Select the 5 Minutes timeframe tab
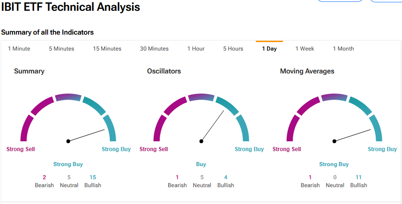402x204 pixels. click(x=61, y=49)
